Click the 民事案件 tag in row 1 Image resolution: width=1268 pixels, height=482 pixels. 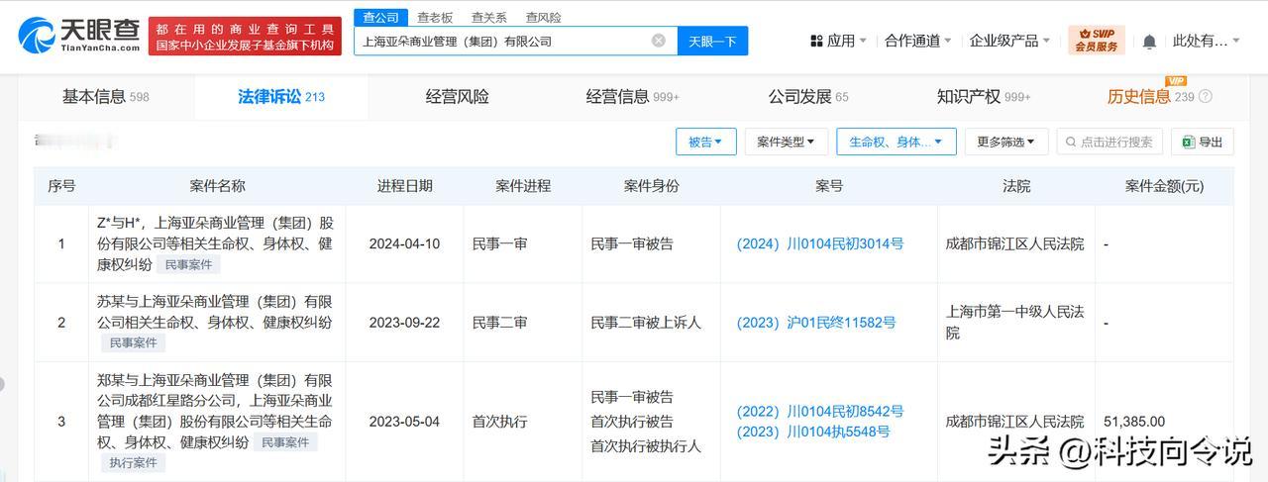188,264
